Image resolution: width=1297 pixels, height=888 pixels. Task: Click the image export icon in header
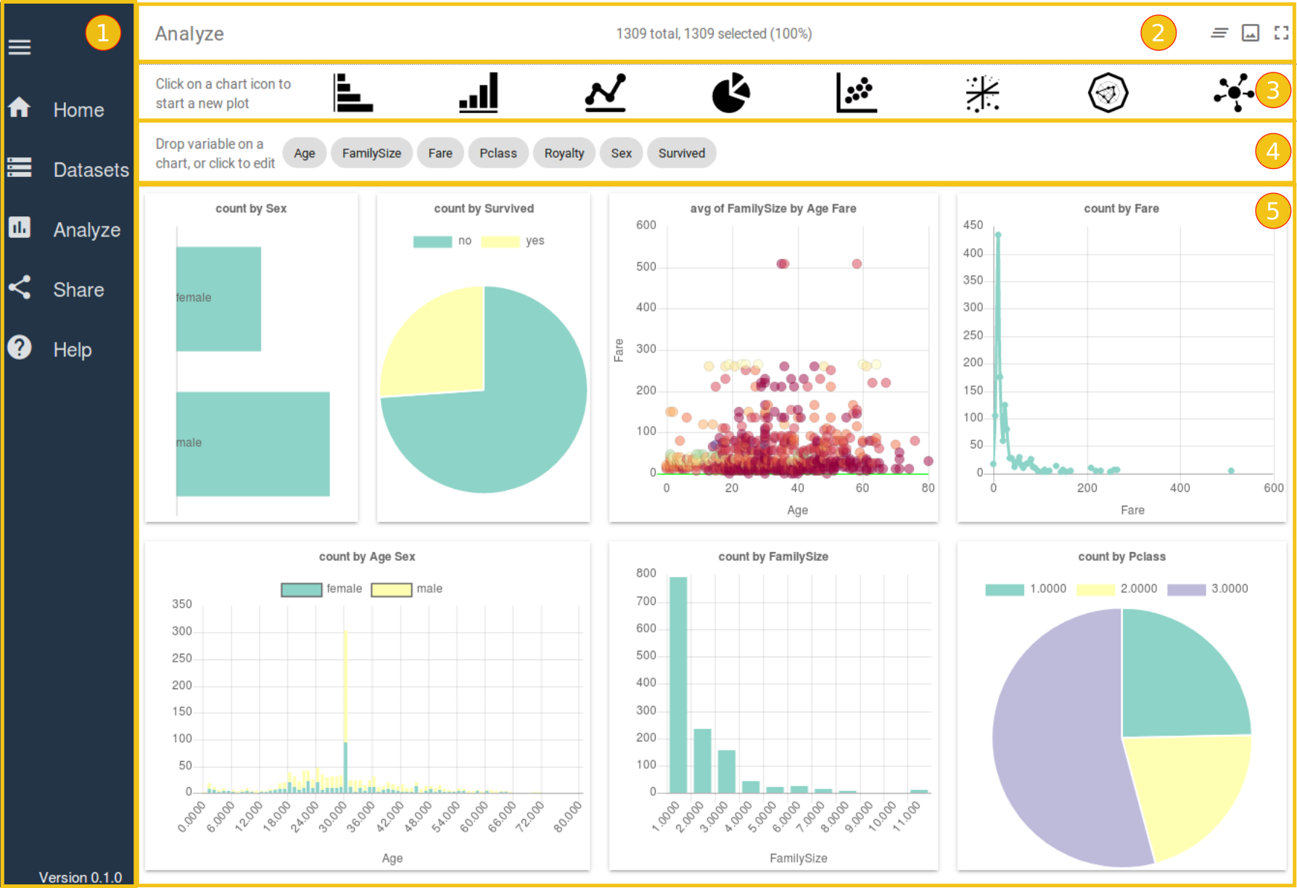point(1251,33)
